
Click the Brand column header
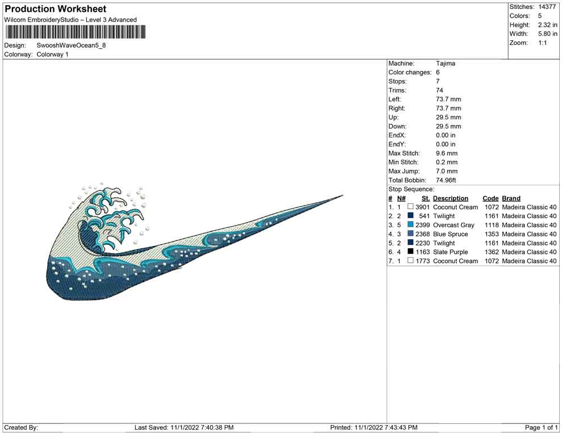(x=511, y=198)
